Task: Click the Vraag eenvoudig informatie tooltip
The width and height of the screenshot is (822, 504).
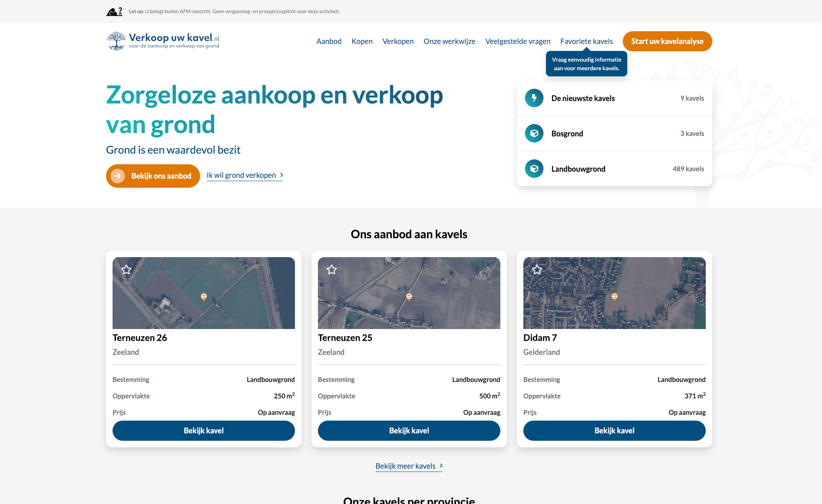Action: click(x=587, y=64)
